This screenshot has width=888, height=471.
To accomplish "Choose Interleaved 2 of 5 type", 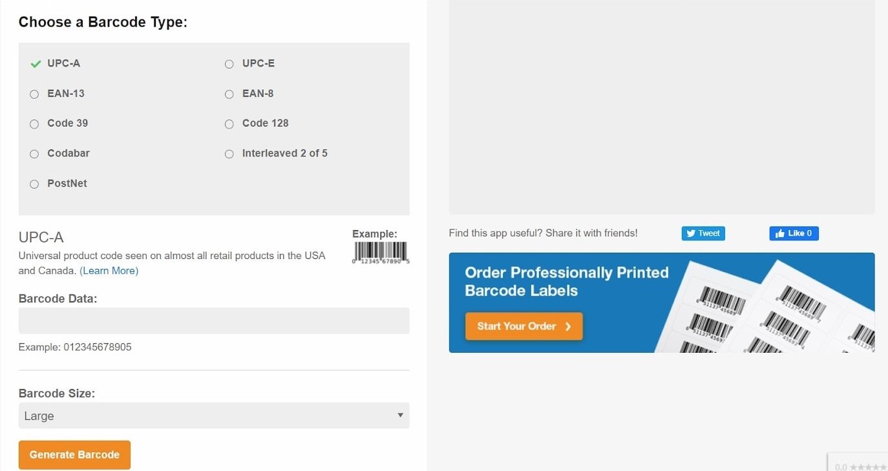I will [229, 154].
